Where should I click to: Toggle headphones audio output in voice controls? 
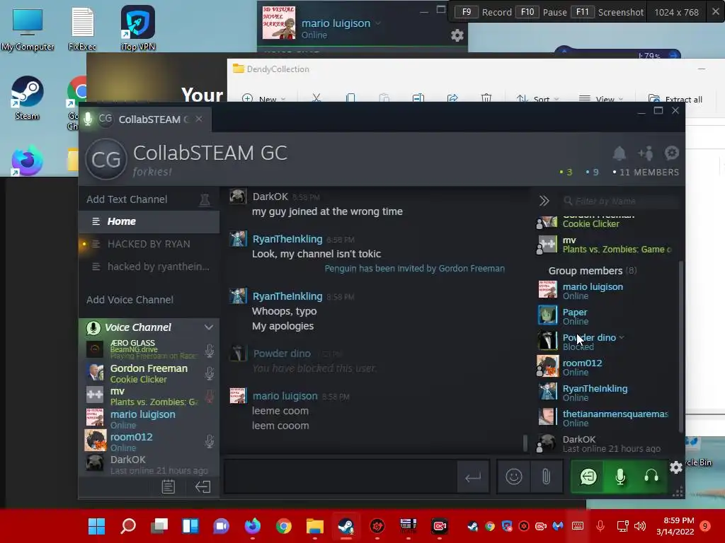coord(651,477)
